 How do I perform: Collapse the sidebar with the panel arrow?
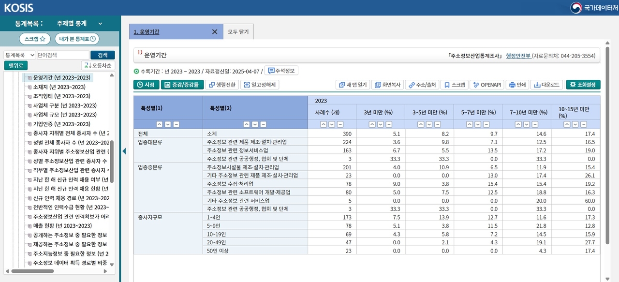click(x=124, y=151)
